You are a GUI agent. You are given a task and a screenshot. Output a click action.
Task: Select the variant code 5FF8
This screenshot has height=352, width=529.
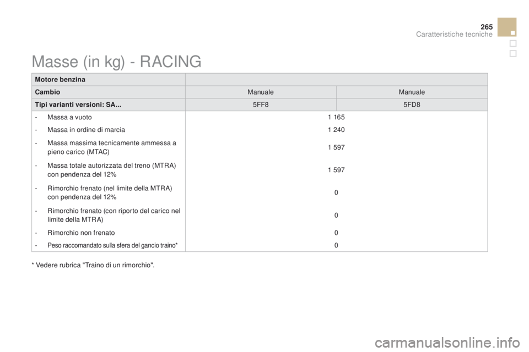coord(261,105)
